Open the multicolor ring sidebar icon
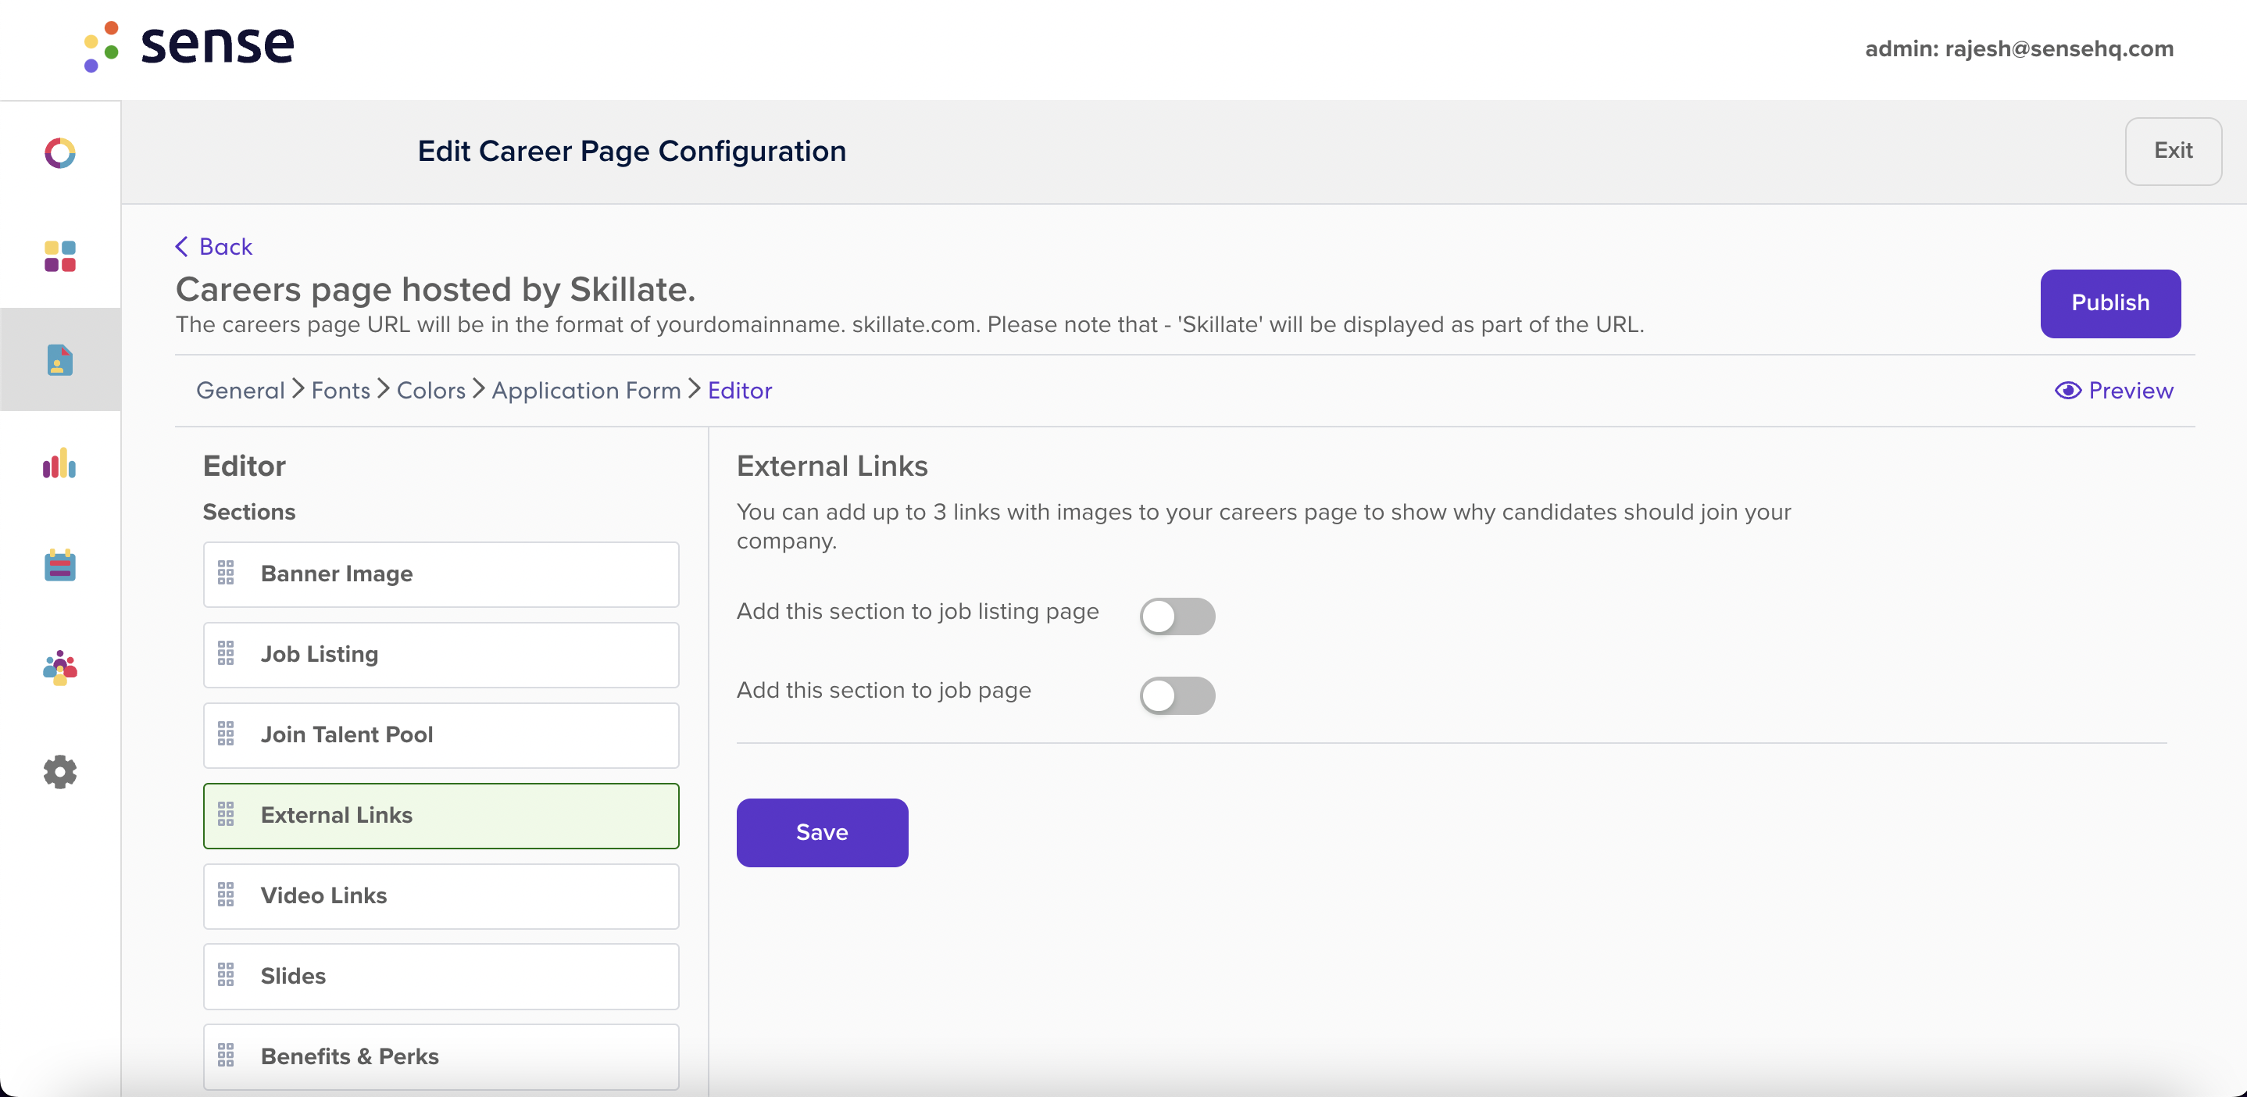This screenshot has height=1097, width=2247. click(x=60, y=152)
